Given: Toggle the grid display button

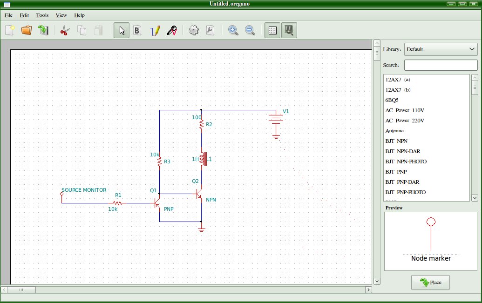Looking at the screenshot, I should tap(273, 31).
